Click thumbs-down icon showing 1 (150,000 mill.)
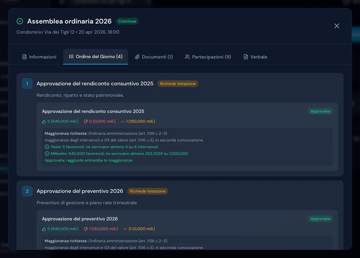 click(86, 229)
